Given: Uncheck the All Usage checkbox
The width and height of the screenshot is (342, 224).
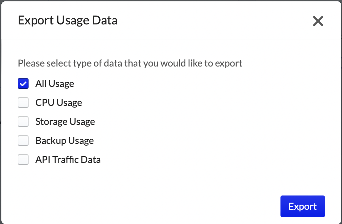Looking at the screenshot, I should point(23,84).
